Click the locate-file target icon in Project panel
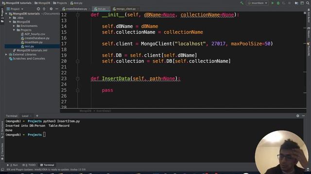The height and width of the screenshot is (174, 311). coord(38,9)
